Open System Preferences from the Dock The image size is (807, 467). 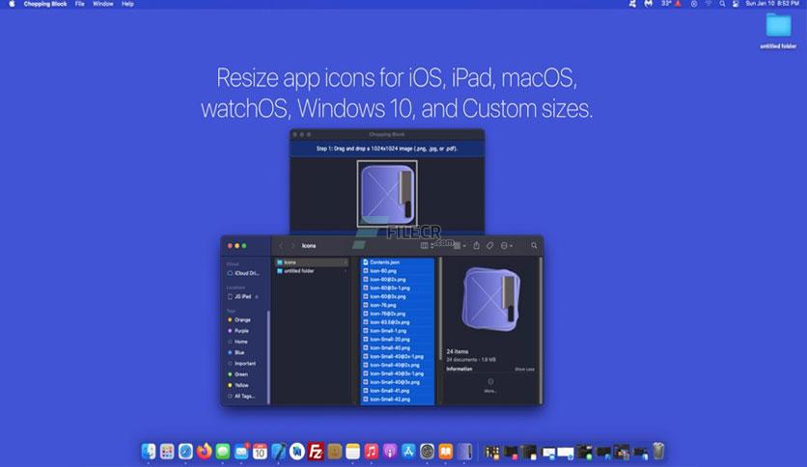pos(427,452)
